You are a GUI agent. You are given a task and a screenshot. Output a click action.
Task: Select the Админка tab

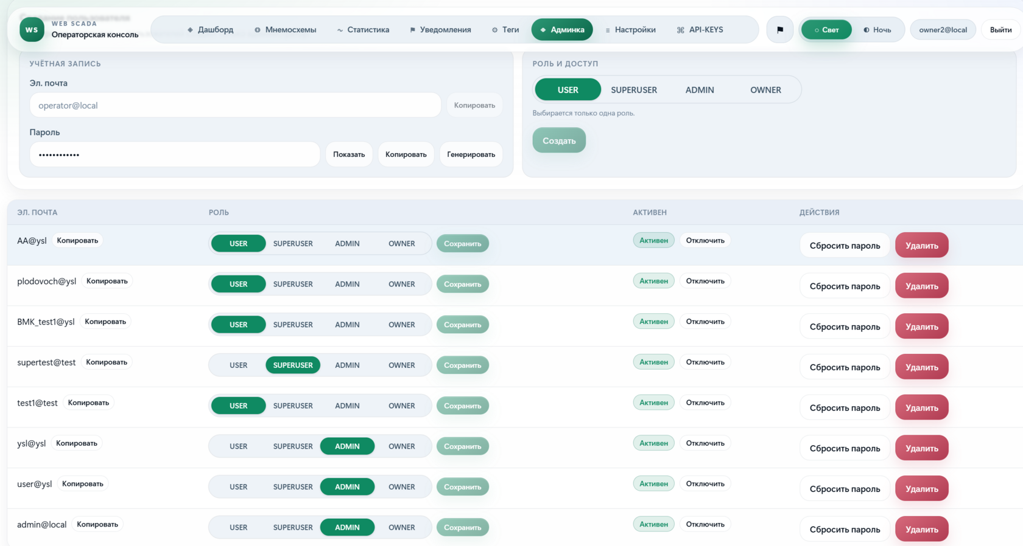coord(562,30)
